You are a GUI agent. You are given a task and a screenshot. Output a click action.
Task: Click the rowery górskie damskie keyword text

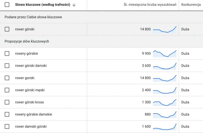tap(34, 114)
